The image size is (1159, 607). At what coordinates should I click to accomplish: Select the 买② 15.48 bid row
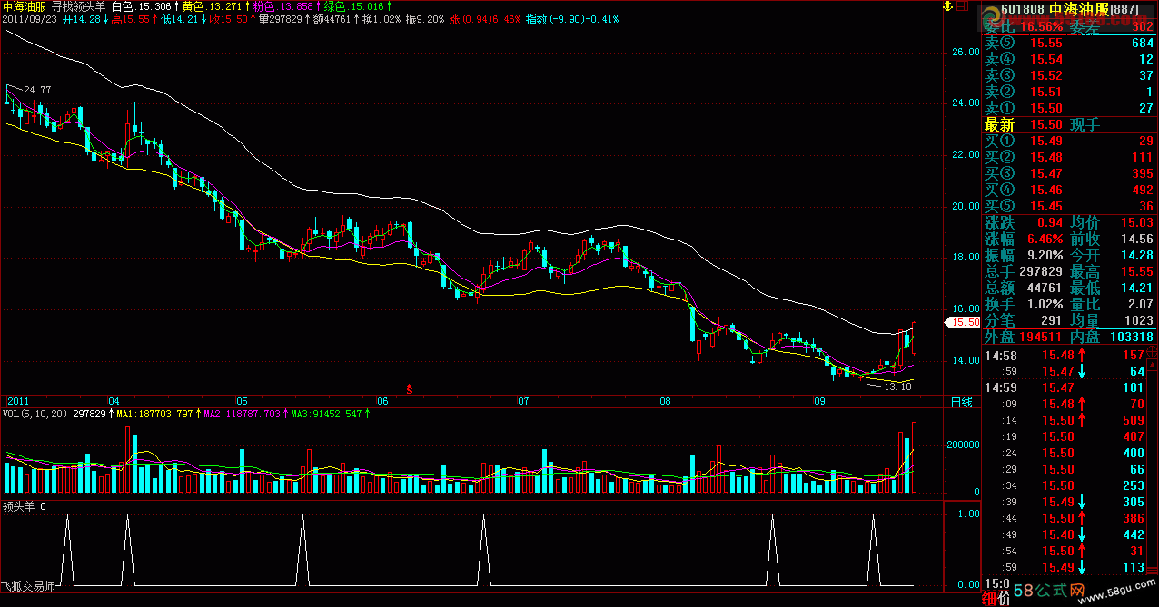[1070, 157]
